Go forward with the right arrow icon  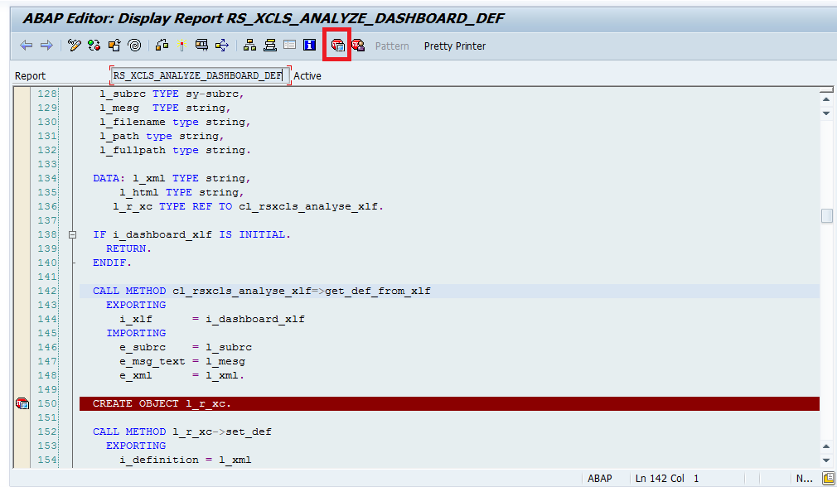46,46
